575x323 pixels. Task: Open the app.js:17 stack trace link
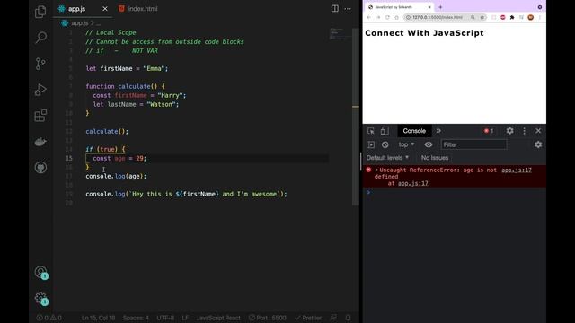(413, 183)
